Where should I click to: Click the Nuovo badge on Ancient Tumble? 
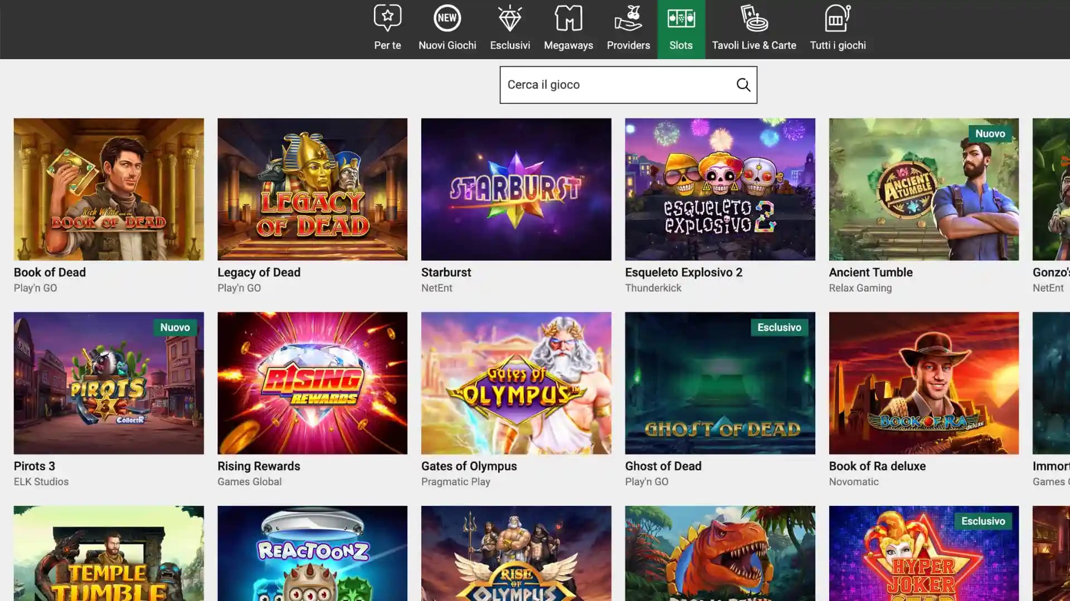coord(991,134)
